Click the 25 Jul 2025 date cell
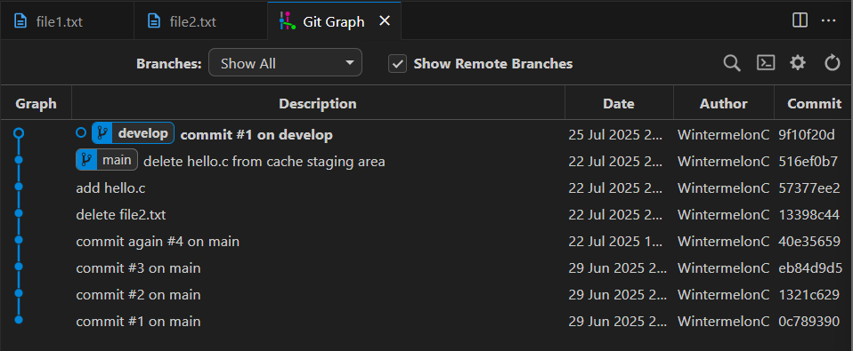The image size is (853, 351). tap(616, 134)
